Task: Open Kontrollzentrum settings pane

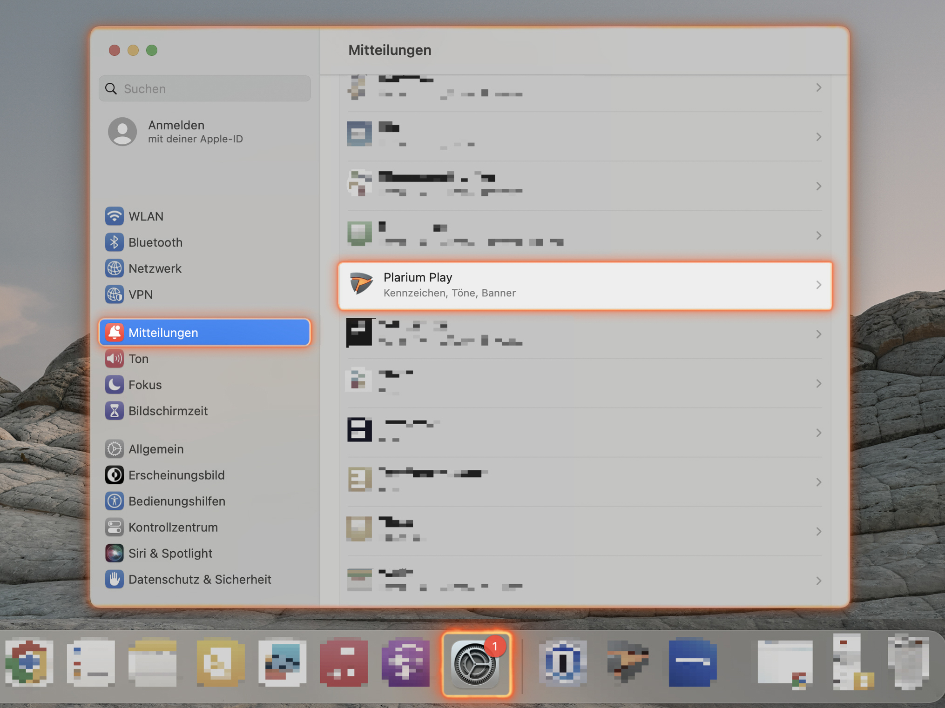Action: tap(205, 527)
